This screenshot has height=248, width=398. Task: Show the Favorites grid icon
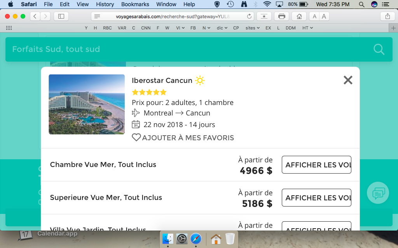9,28
